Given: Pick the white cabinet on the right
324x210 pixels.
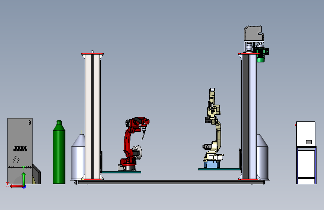Looking at the screenshot, I should (x=306, y=134).
